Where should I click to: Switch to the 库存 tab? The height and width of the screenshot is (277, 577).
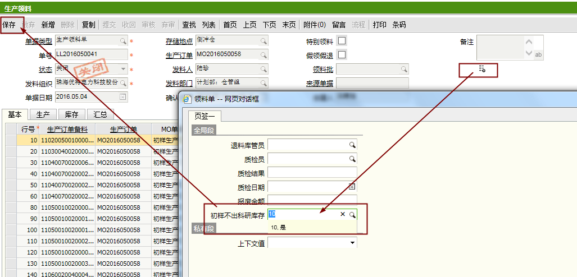71,114
